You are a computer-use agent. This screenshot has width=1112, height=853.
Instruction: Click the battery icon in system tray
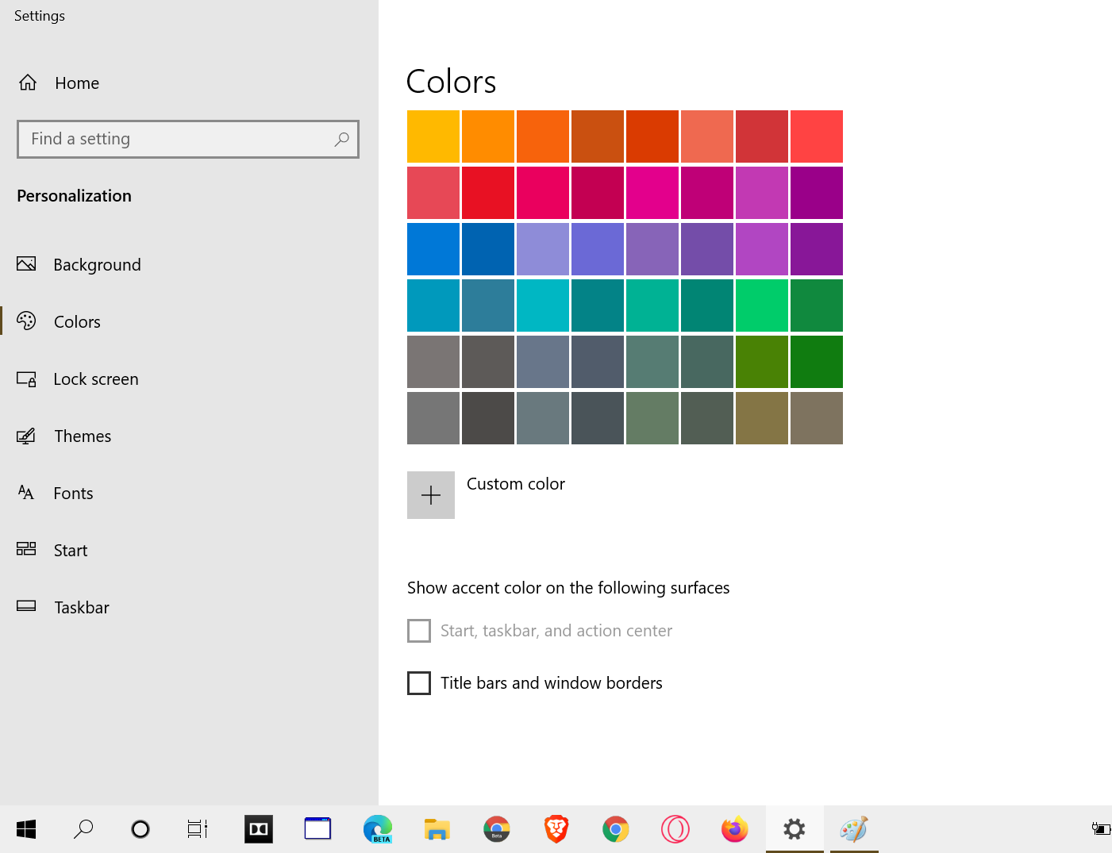click(1101, 829)
